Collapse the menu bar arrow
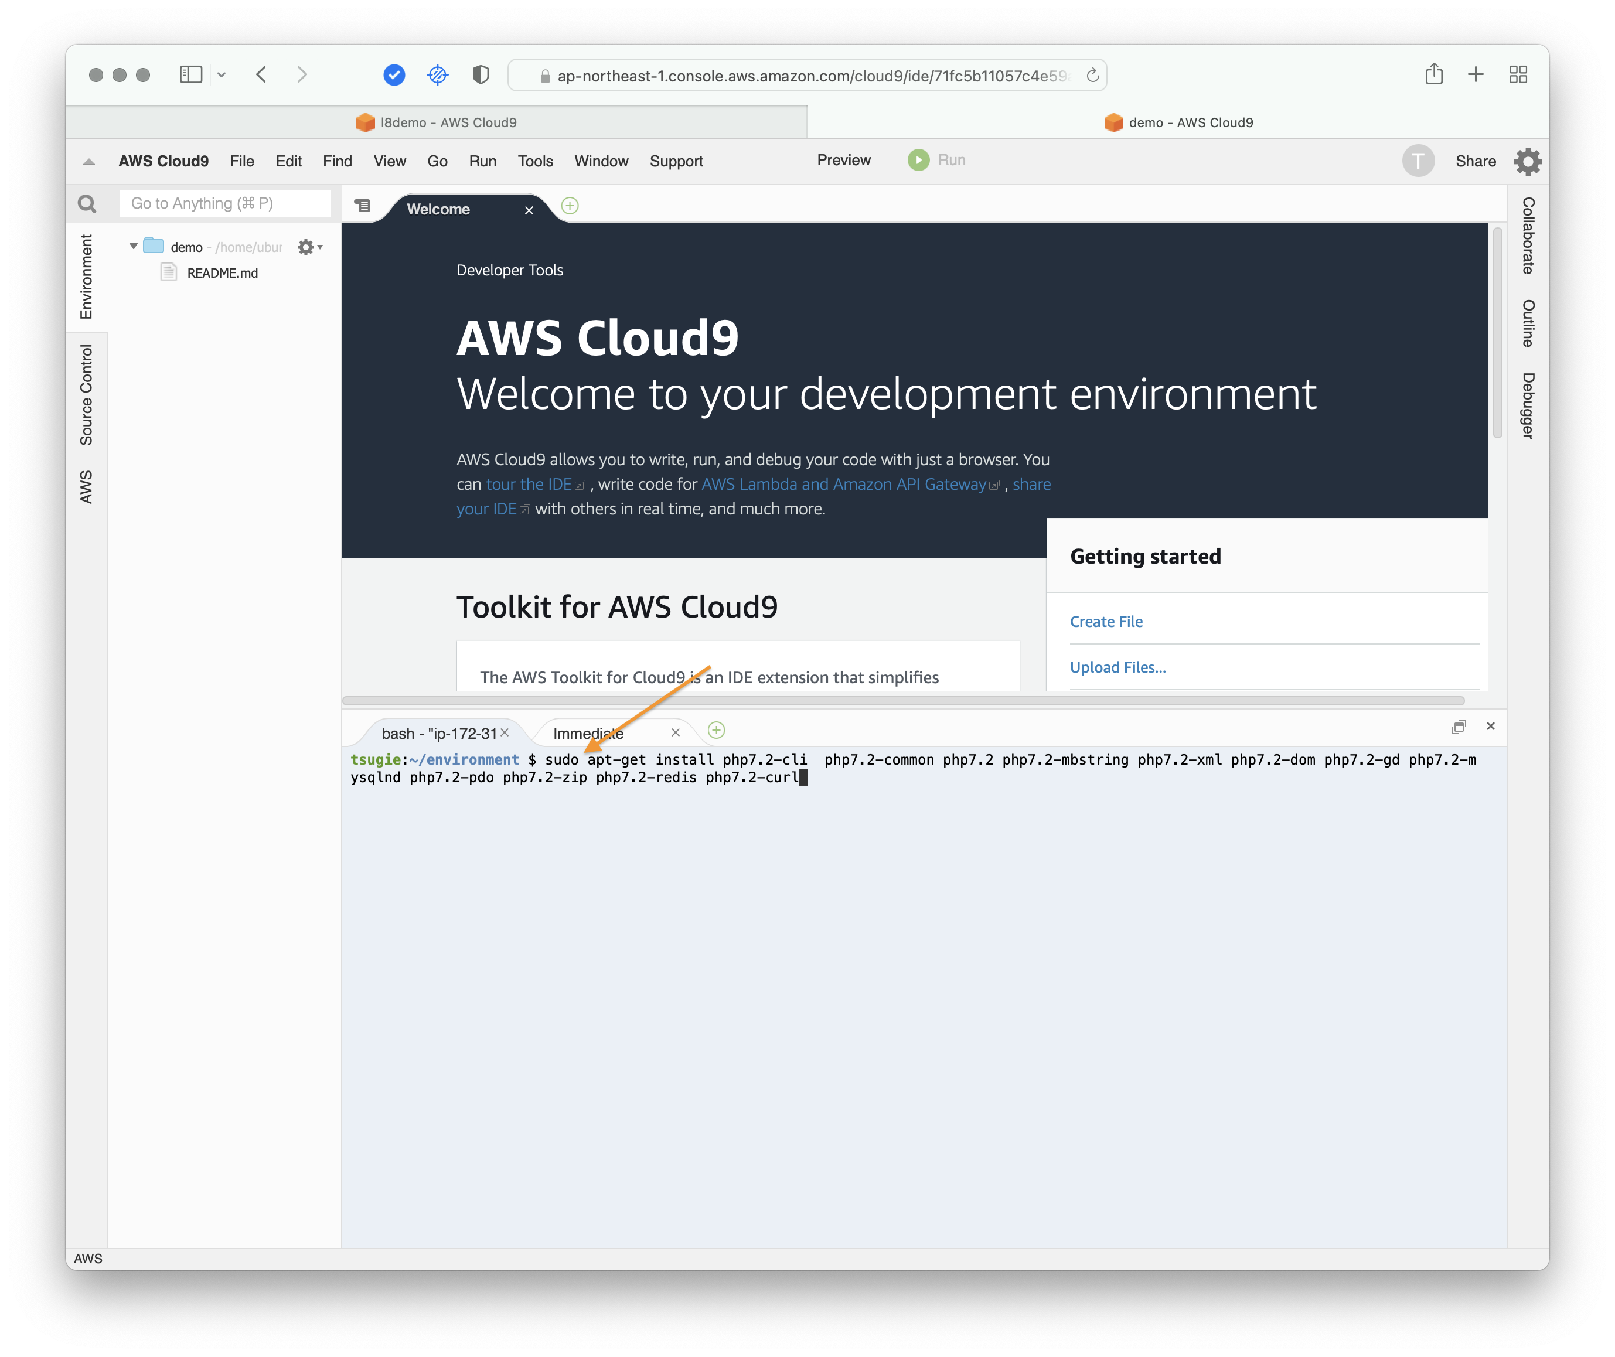 coord(89,162)
